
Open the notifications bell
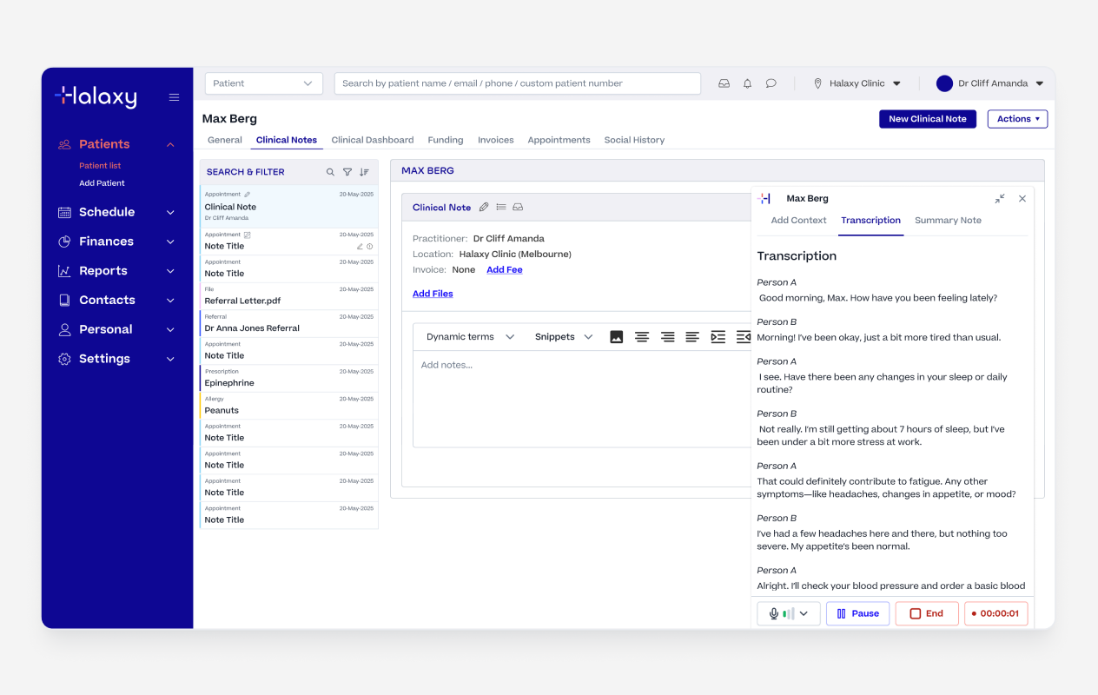[747, 83]
